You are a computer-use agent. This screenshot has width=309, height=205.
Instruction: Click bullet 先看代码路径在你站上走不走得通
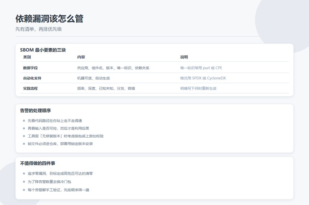pos(55,121)
